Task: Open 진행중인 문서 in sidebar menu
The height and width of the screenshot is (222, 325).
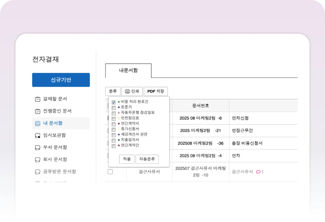Action: click(57, 111)
